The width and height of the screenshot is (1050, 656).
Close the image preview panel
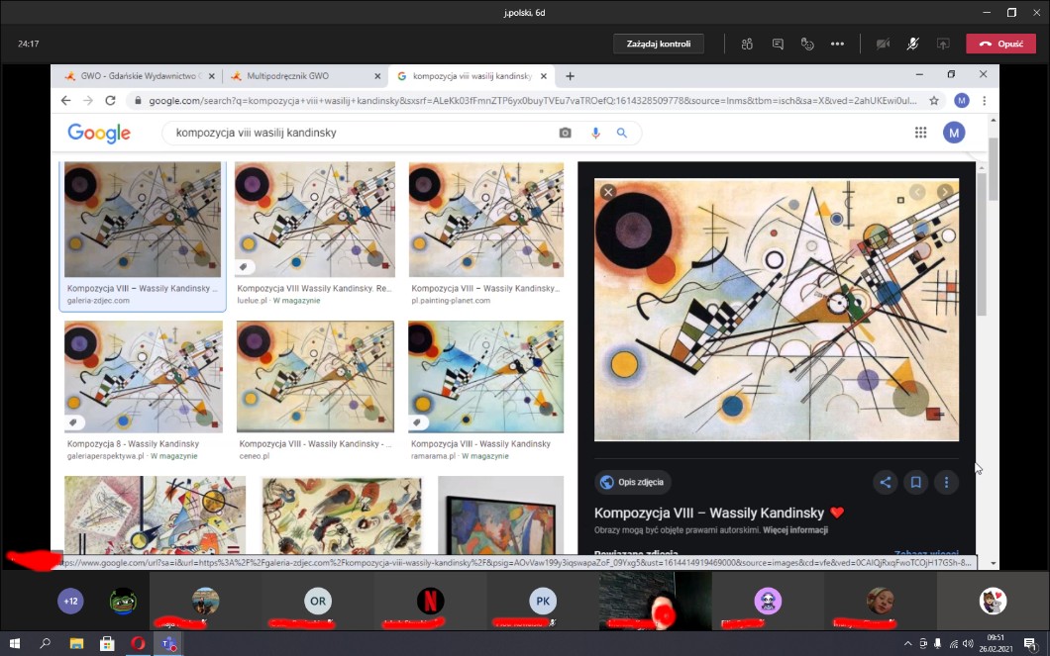608,192
